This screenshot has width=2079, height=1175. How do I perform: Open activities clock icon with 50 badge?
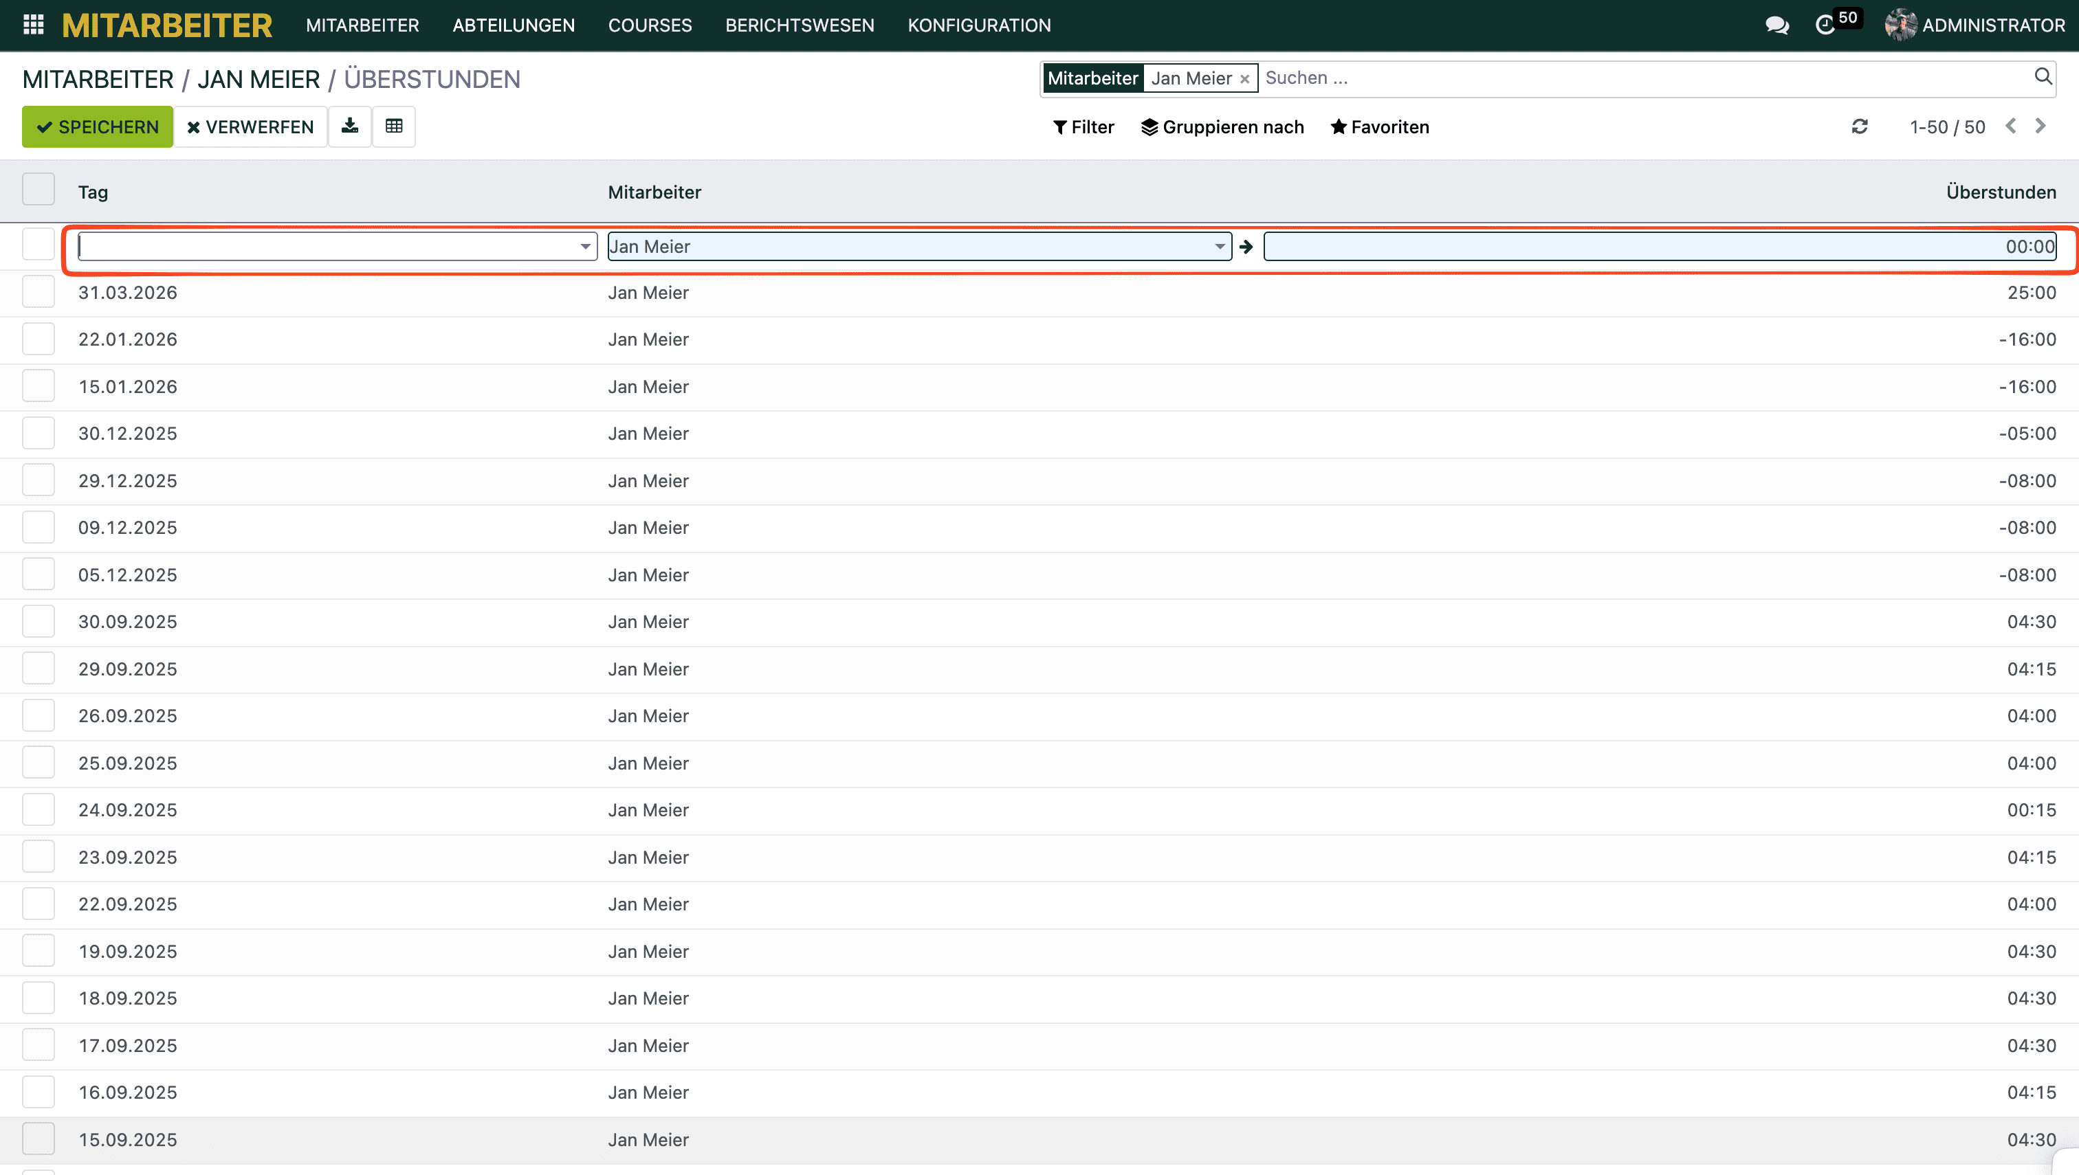[x=1825, y=25]
